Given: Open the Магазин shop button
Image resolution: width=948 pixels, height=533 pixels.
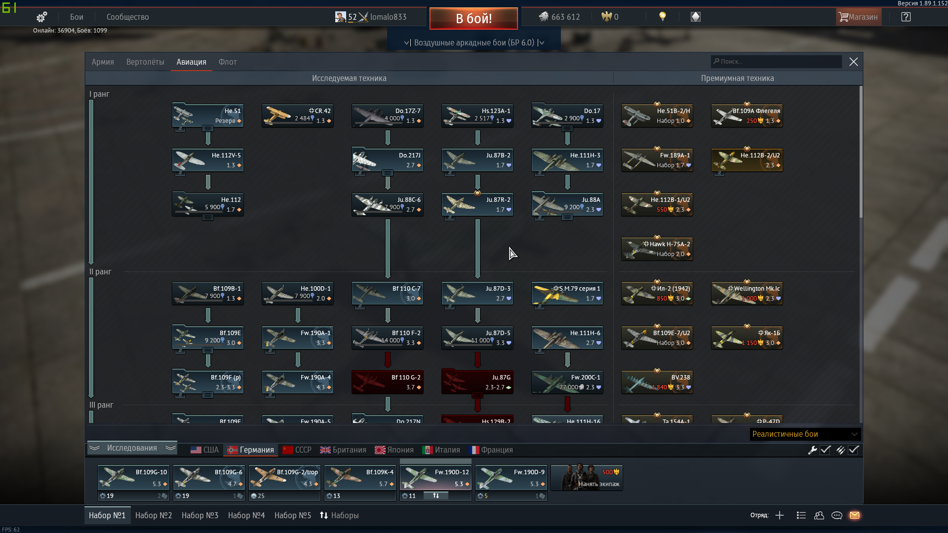Looking at the screenshot, I should tap(859, 17).
